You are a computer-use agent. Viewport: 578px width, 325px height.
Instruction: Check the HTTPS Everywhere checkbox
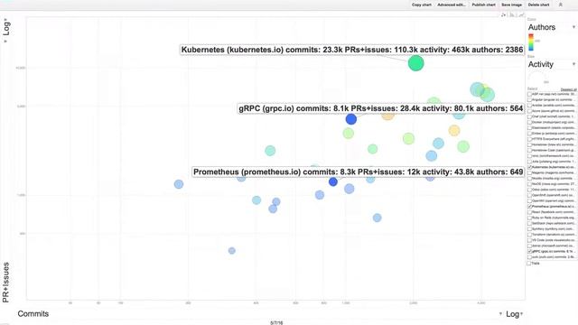pyautogui.click(x=530, y=139)
